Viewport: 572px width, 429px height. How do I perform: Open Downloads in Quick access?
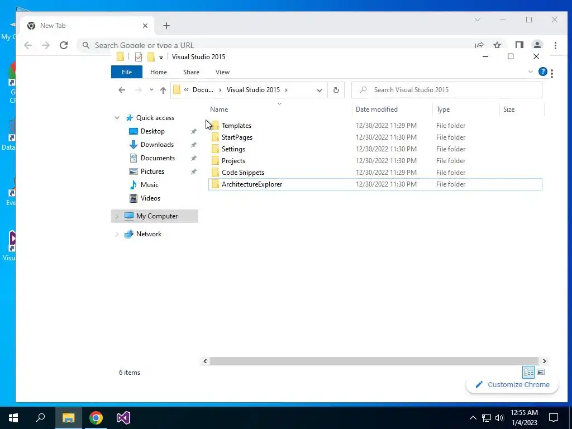(x=157, y=145)
